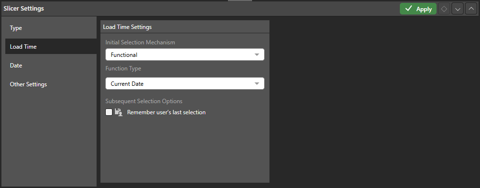This screenshot has width=480, height=188.
Task: Switch to the Type tab
Action: (51, 28)
